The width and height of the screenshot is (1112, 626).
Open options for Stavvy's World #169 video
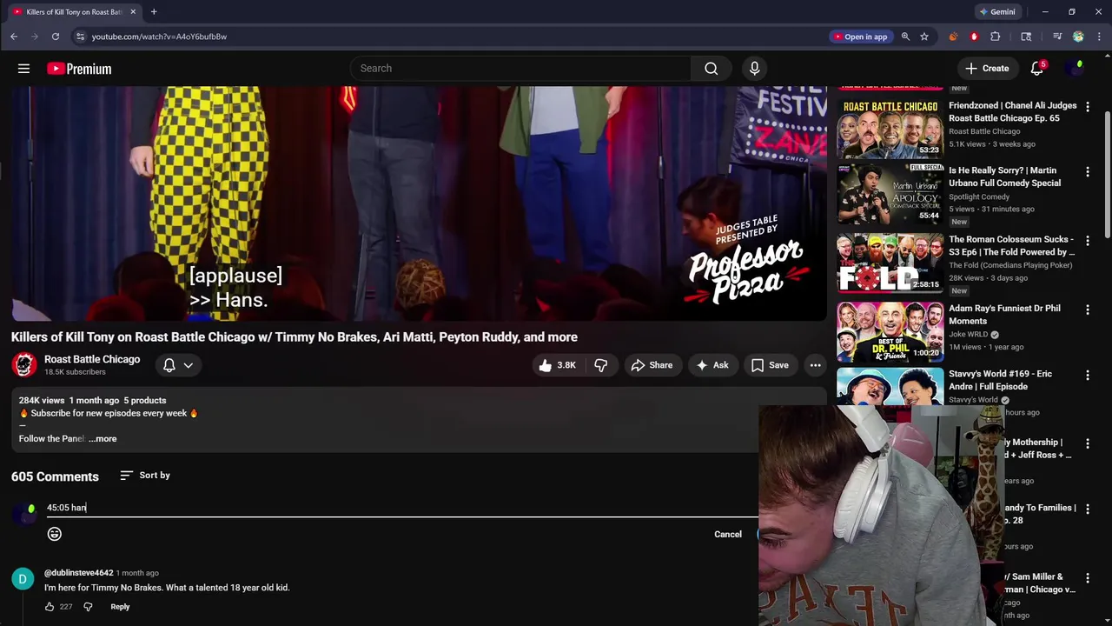1088,375
